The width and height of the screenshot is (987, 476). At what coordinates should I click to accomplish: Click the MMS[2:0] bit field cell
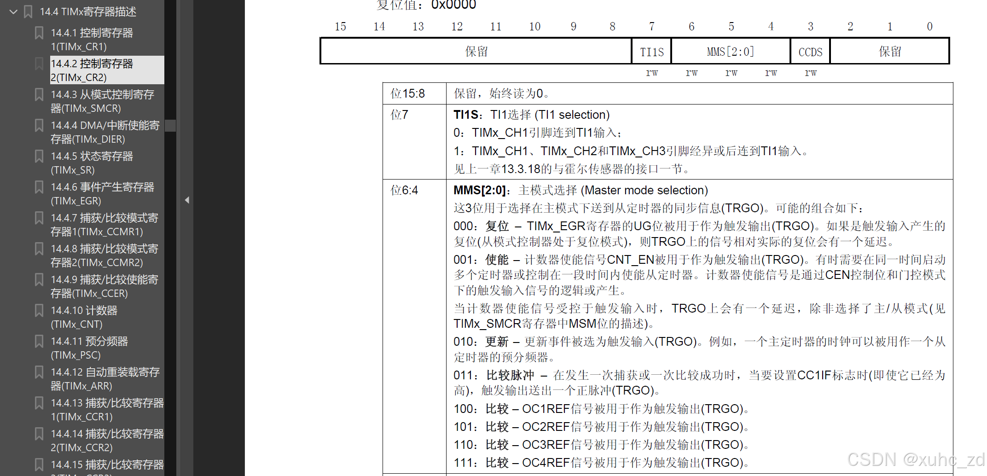[x=731, y=52]
